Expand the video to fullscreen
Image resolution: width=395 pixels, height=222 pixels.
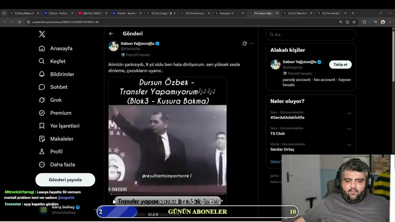tap(221, 202)
